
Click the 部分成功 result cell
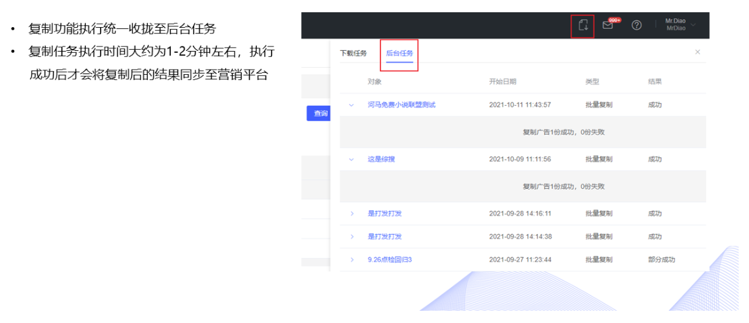[x=661, y=260]
